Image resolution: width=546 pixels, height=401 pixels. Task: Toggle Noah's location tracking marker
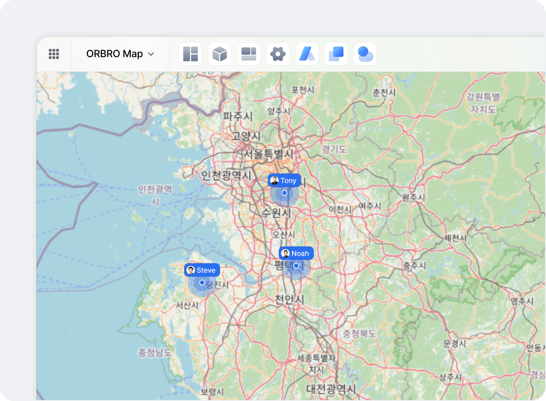[x=296, y=266]
